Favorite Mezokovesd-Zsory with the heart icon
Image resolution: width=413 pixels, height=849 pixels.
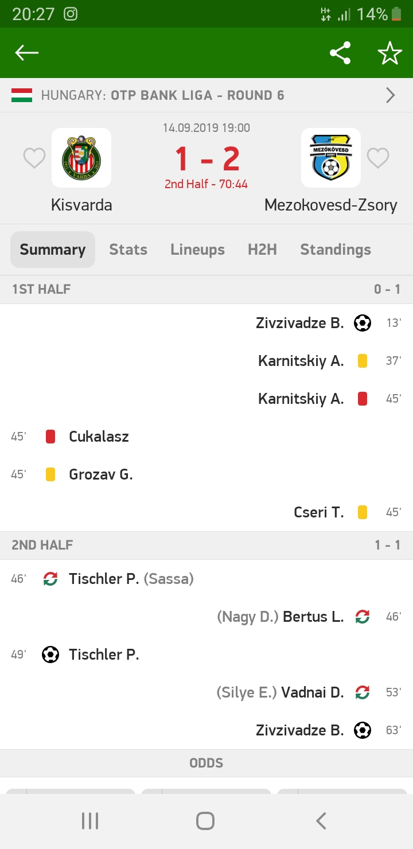coord(378,158)
